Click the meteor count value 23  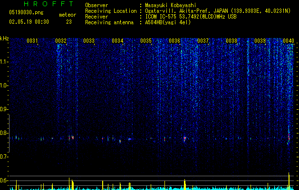coord(69,22)
